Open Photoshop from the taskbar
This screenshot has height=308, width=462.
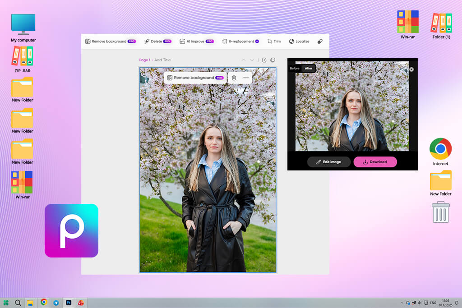coord(69,303)
